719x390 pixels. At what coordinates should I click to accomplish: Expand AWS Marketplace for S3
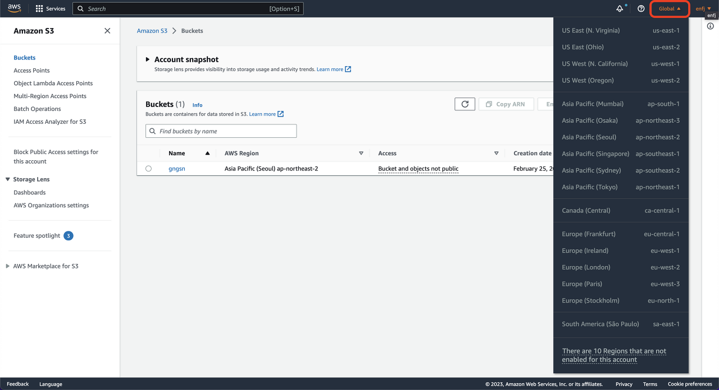point(8,266)
